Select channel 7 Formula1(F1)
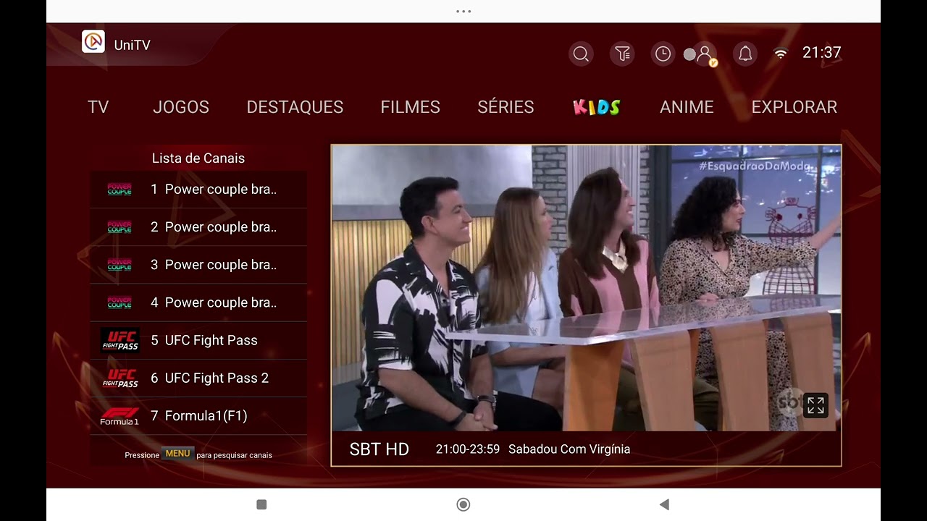Image resolution: width=927 pixels, height=521 pixels. click(198, 415)
